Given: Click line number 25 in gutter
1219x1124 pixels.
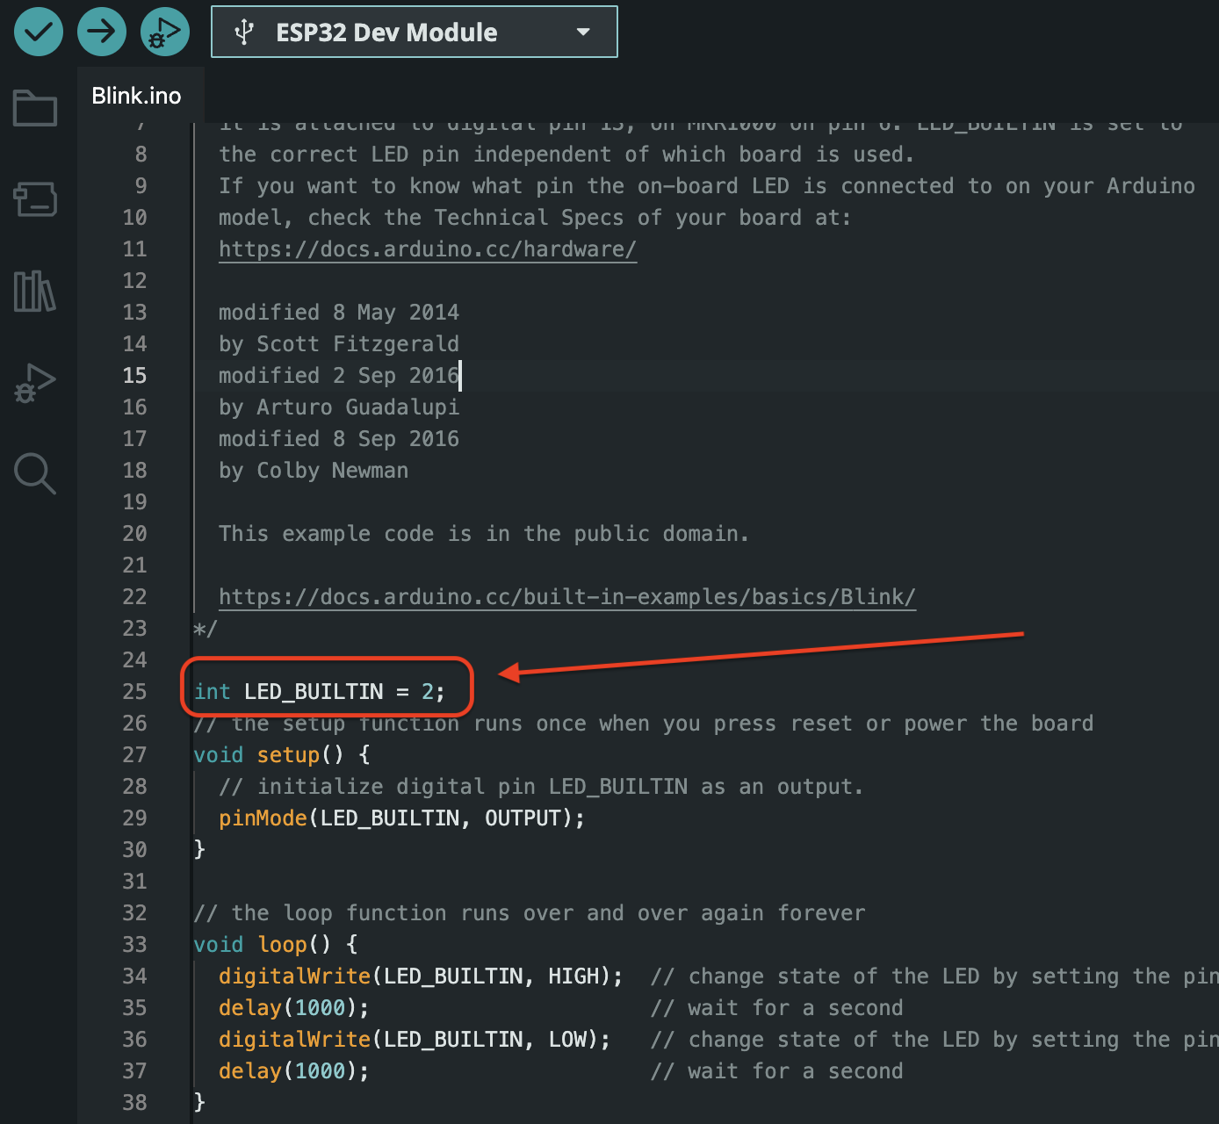Looking at the screenshot, I should pyautogui.click(x=134, y=692).
